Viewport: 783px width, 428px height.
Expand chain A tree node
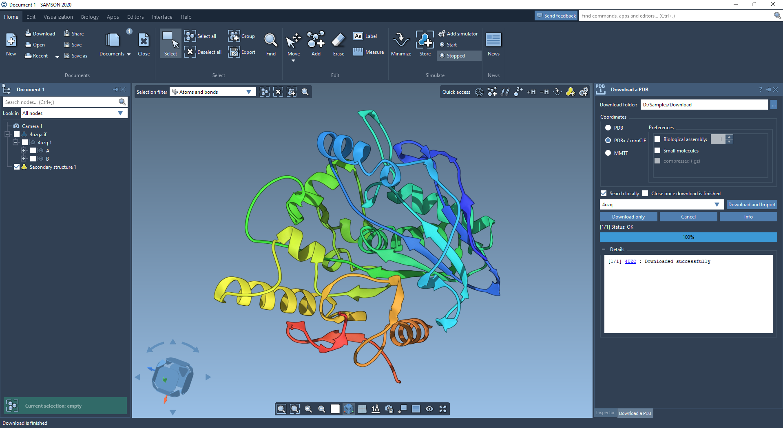tap(24, 150)
